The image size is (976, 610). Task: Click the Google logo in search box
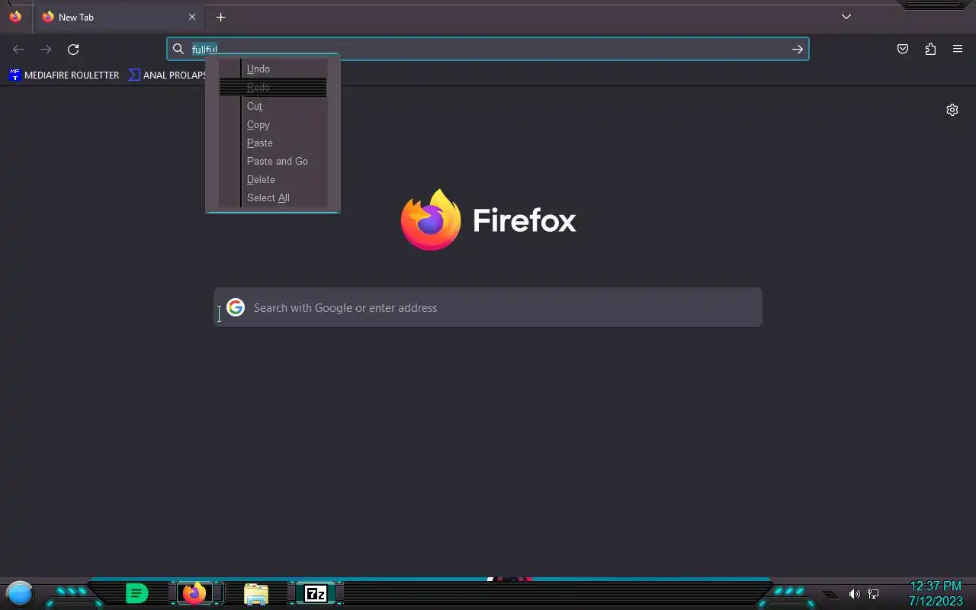point(236,307)
